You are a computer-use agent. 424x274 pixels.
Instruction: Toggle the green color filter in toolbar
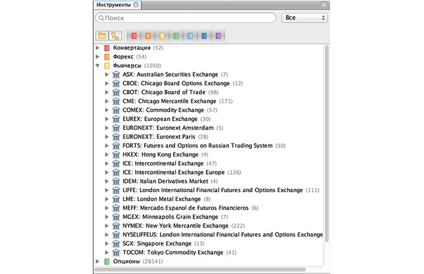point(176,36)
